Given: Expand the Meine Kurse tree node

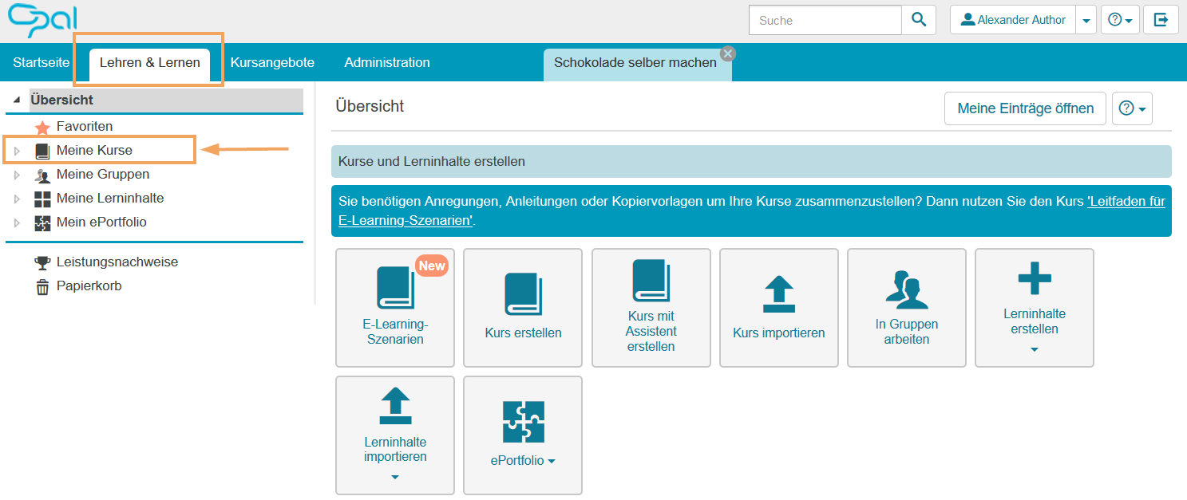Looking at the screenshot, I should pyautogui.click(x=18, y=151).
